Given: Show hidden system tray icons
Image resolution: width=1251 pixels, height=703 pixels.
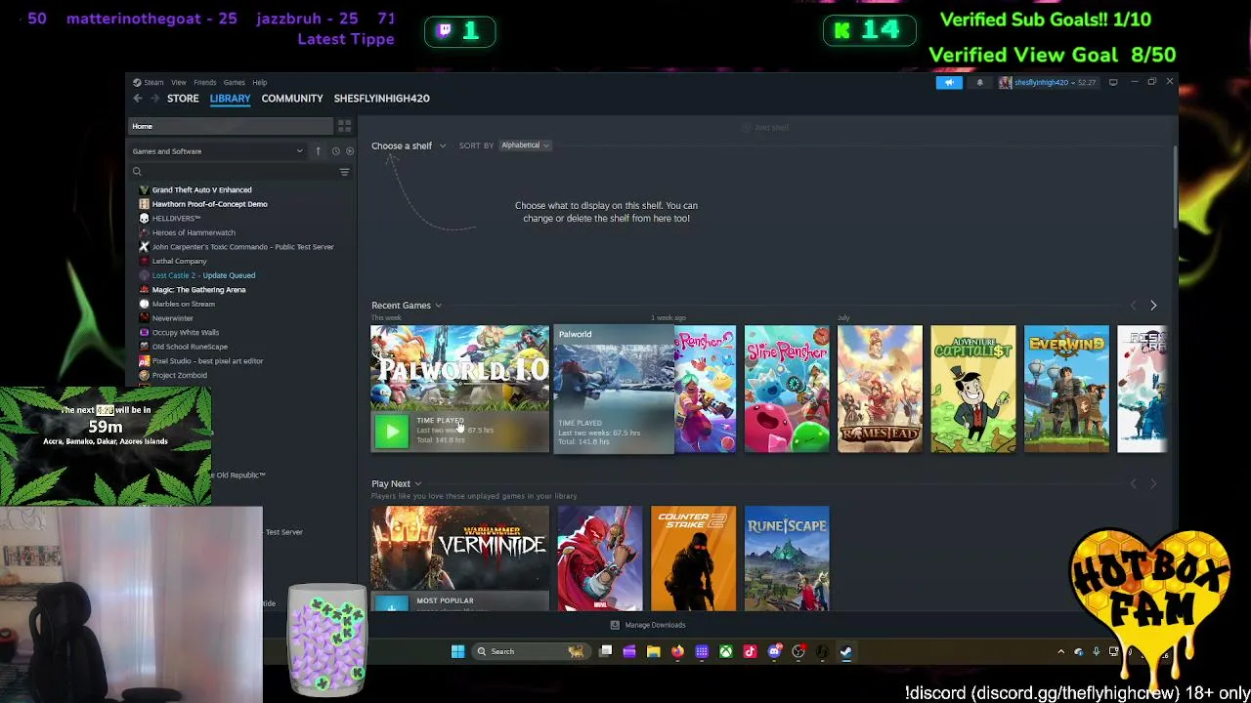Looking at the screenshot, I should pos(1060,651).
